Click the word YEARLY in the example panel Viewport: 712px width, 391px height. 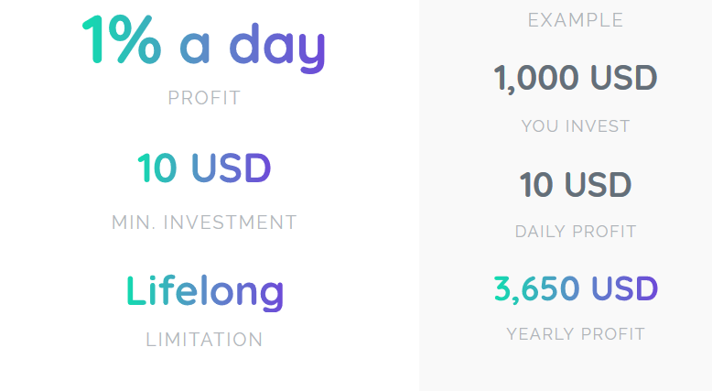click(x=541, y=334)
